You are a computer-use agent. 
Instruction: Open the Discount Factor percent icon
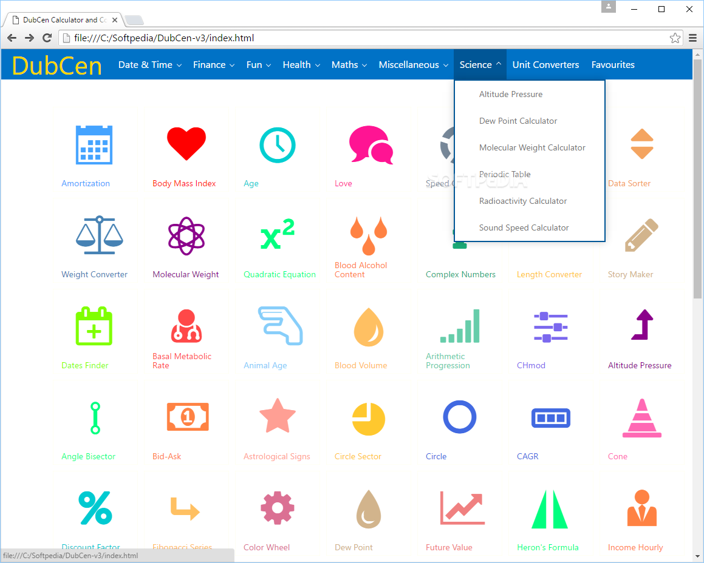click(x=95, y=508)
